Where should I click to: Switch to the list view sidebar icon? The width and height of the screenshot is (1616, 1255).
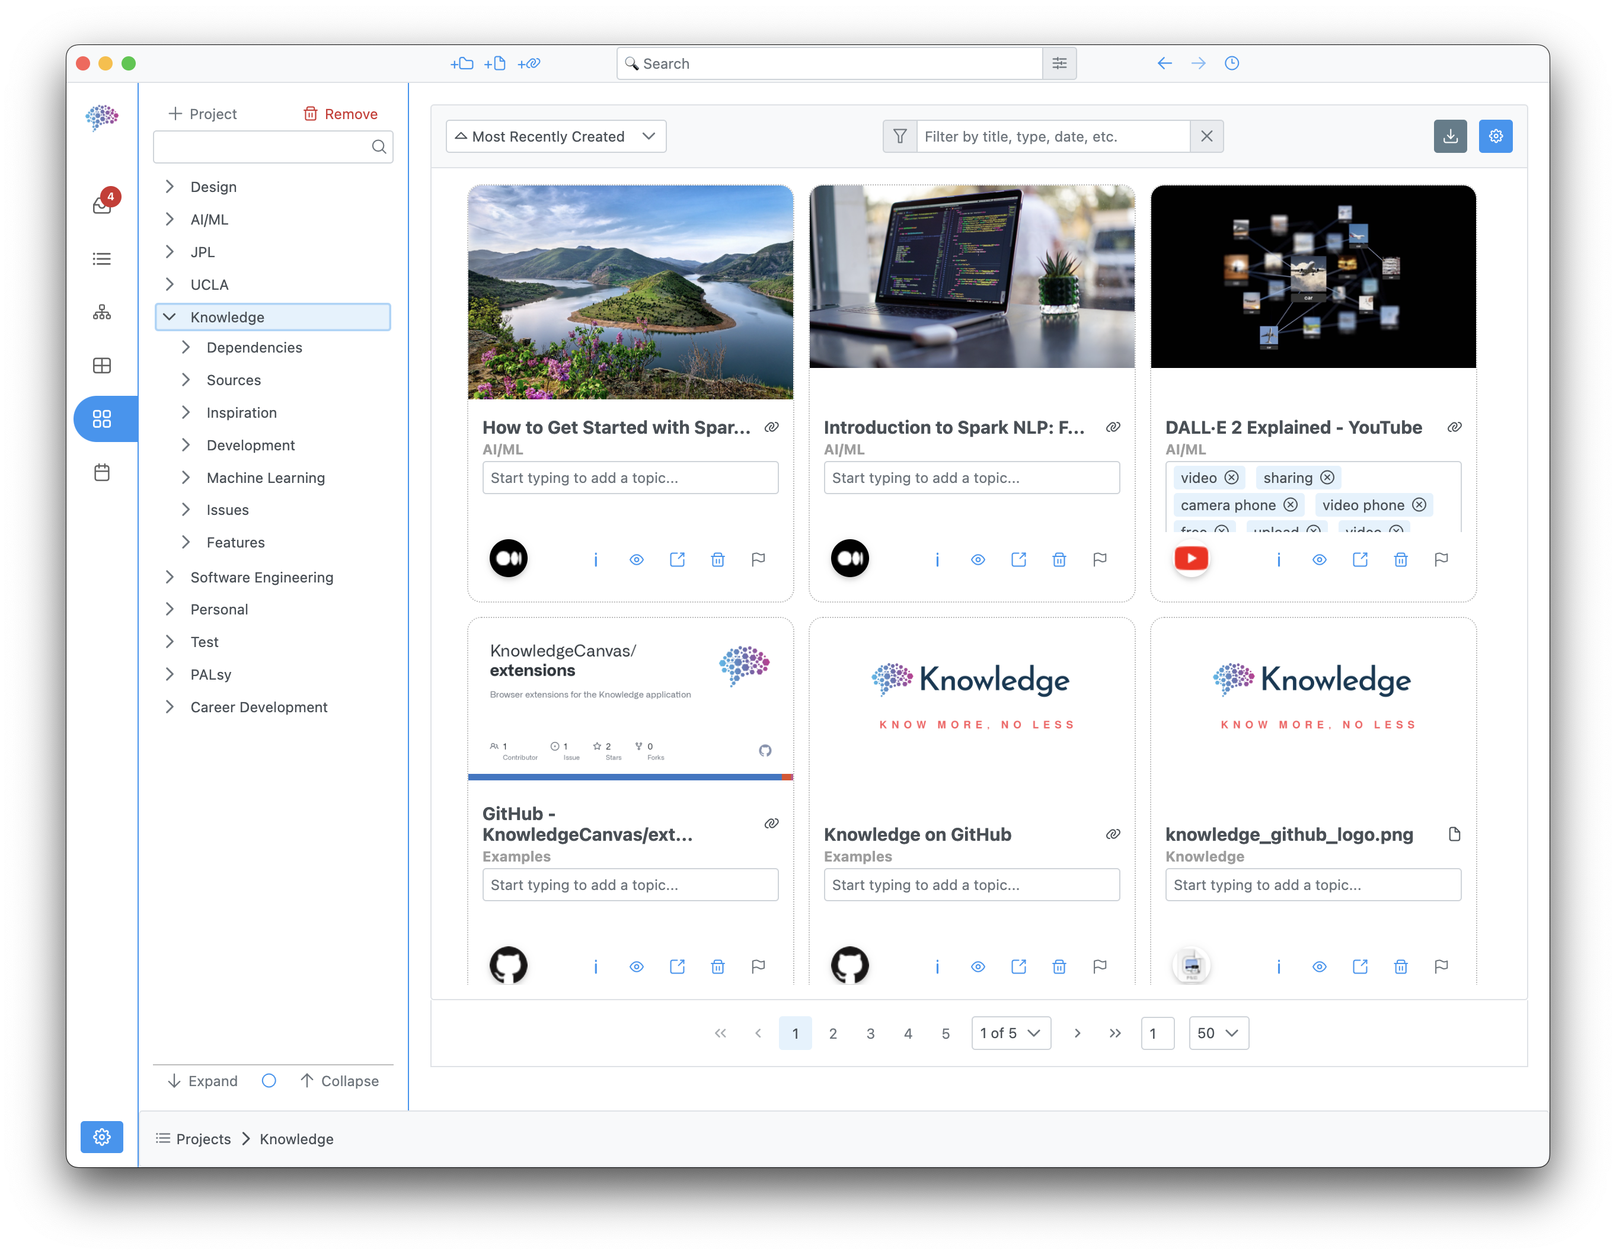tap(102, 259)
